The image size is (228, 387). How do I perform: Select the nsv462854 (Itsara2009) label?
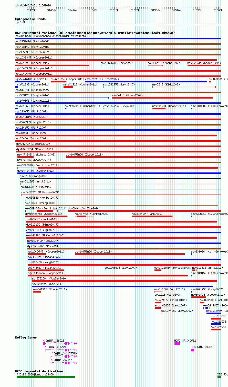[45, 257]
